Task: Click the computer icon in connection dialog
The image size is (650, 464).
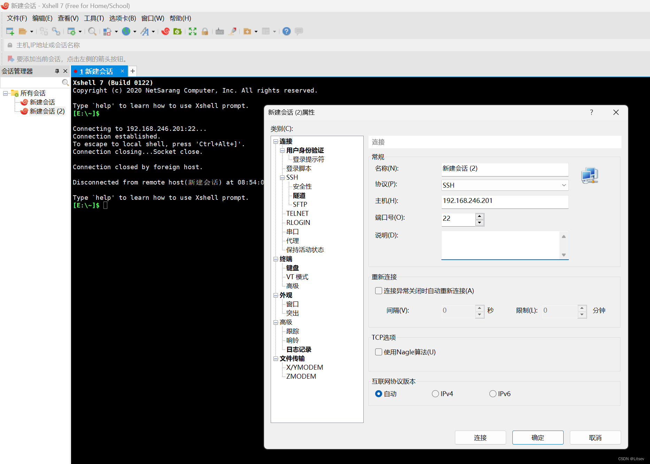Action: coord(589,175)
